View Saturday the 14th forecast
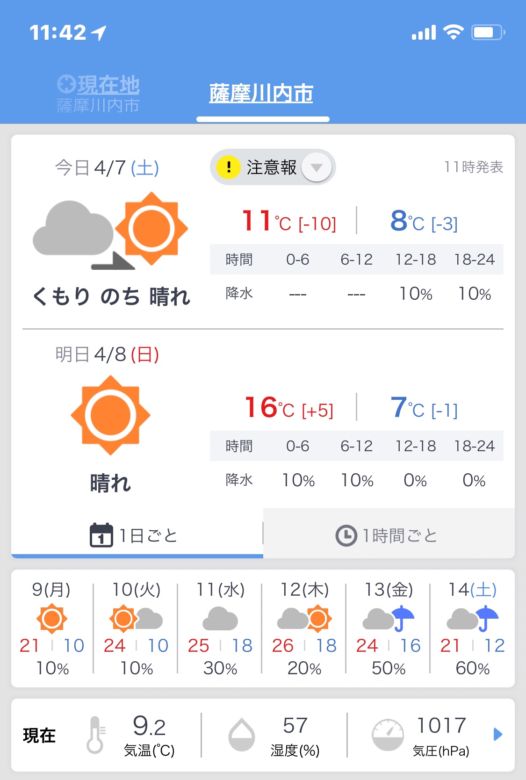Viewport: 526px width, 780px height. click(x=473, y=628)
